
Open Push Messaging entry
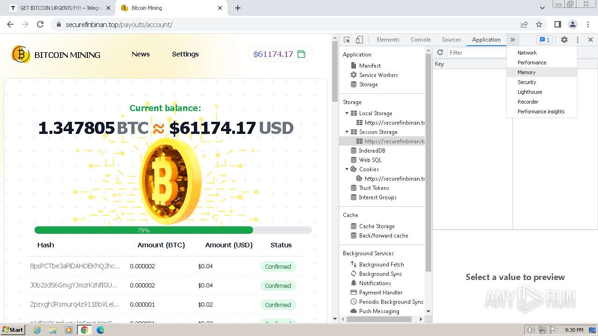click(379, 311)
